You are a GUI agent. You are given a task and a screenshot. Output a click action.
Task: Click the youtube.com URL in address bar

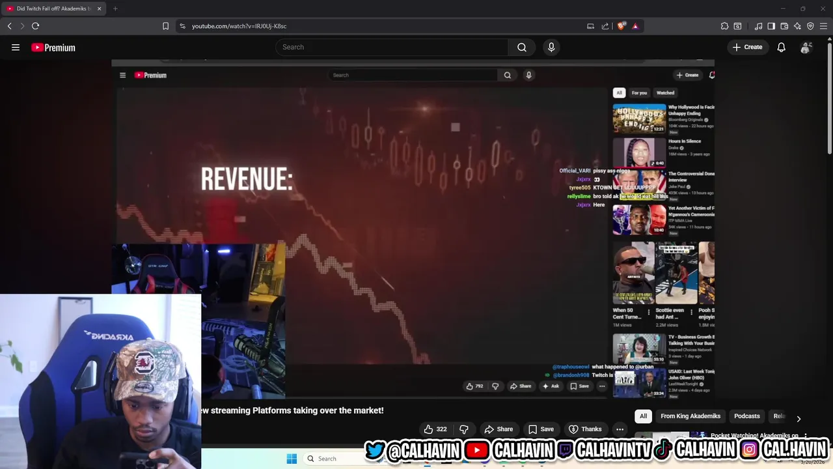tap(239, 26)
